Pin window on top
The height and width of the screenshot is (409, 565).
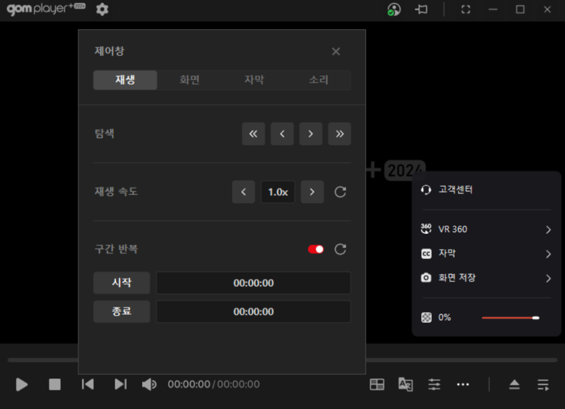point(421,9)
